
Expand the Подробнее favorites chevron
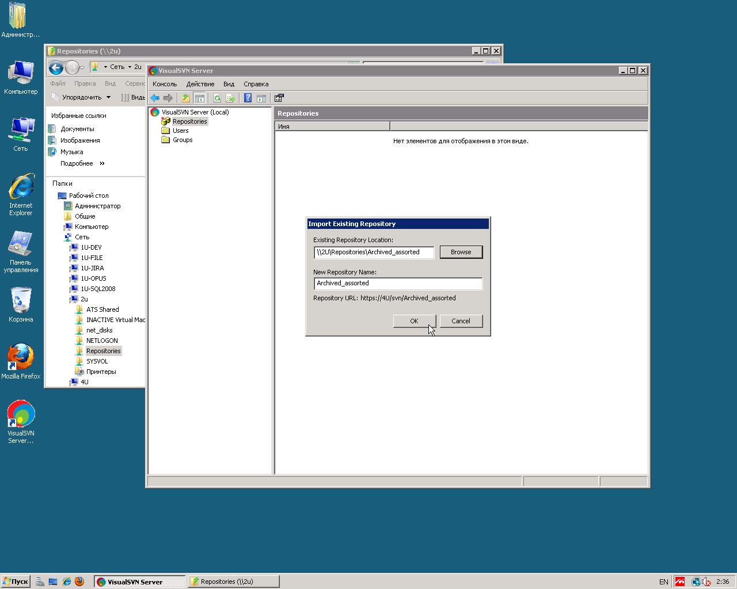click(x=102, y=163)
